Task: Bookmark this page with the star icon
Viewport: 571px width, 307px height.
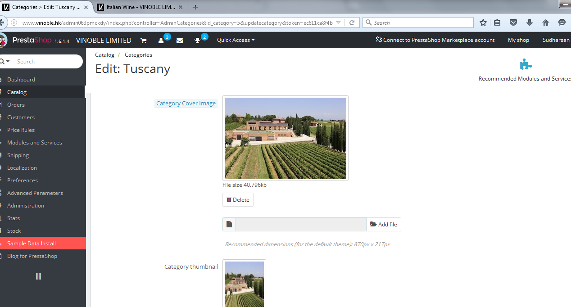Action: pyautogui.click(x=483, y=23)
